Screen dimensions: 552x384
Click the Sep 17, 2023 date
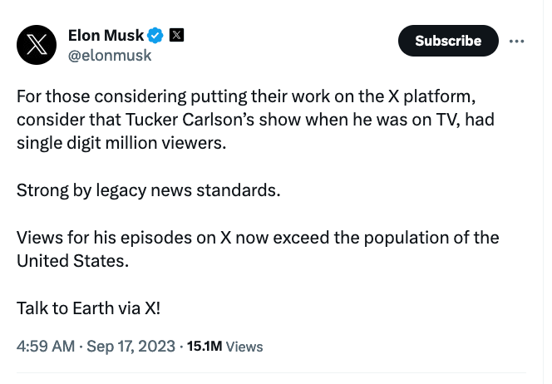click(x=131, y=347)
